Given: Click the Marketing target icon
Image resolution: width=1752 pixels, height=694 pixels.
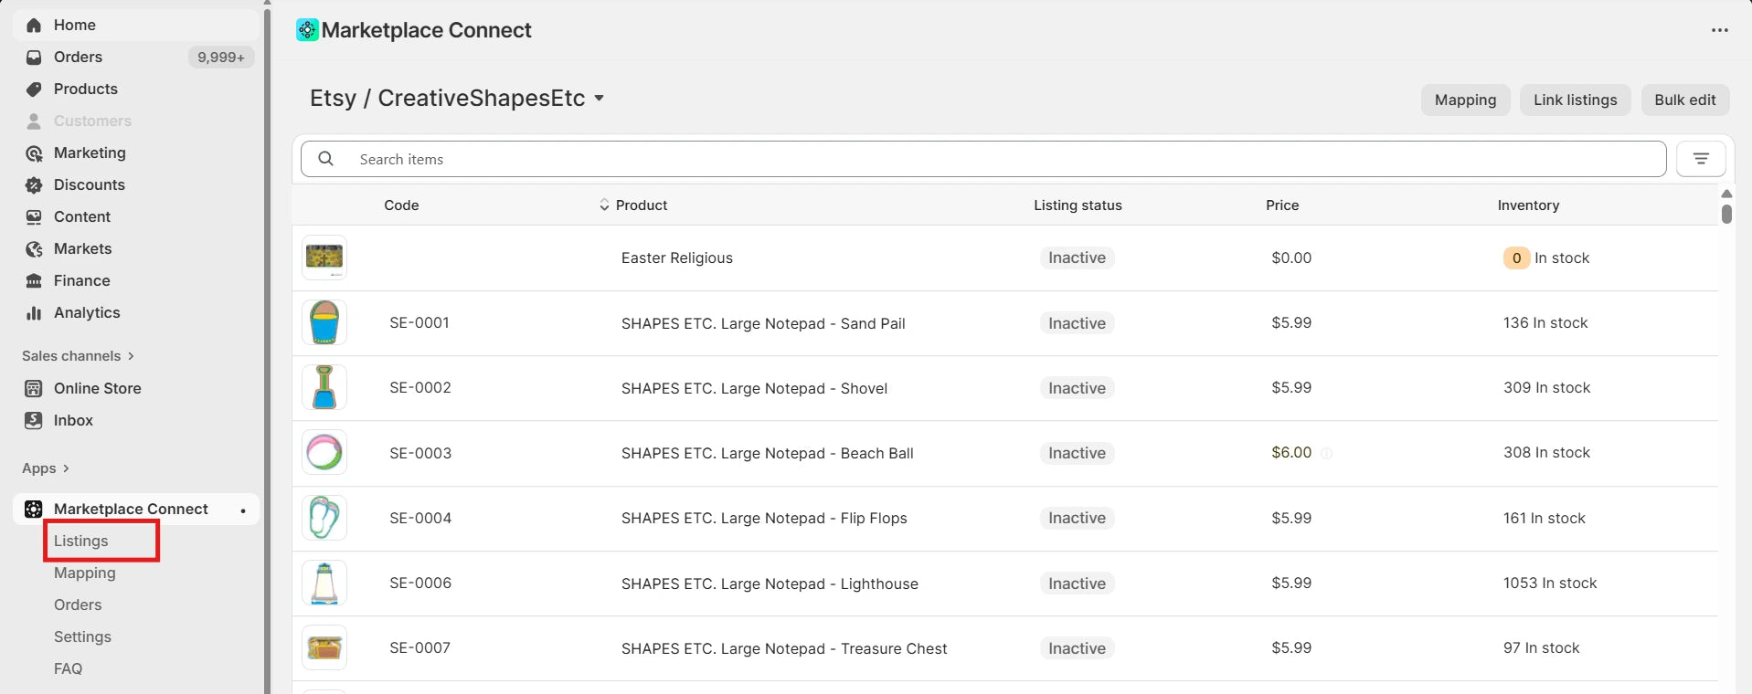Looking at the screenshot, I should [34, 153].
